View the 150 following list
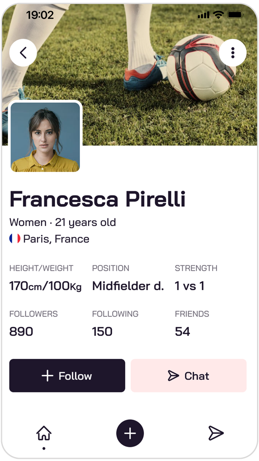The width and height of the screenshot is (259, 461). [102, 331]
